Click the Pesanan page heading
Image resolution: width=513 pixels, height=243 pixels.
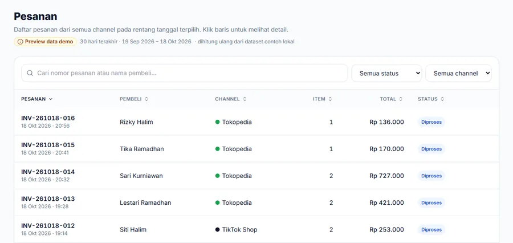click(35, 17)
